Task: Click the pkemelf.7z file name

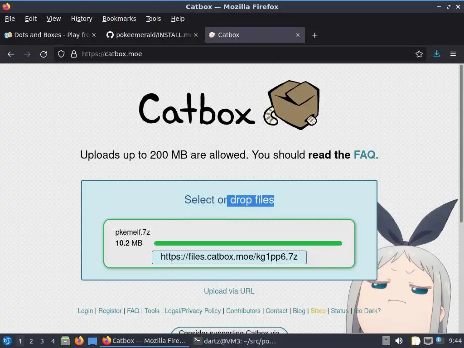Action: click(133, 232)
